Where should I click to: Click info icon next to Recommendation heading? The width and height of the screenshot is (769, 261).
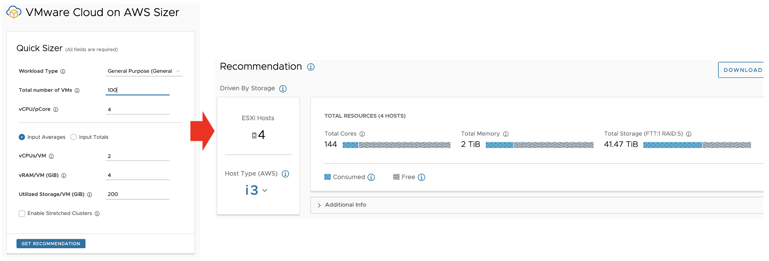click(311, 67)
